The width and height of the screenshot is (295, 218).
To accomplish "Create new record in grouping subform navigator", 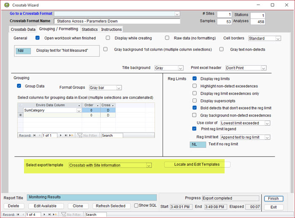I will pyautogui.click(x=71, y=136).
